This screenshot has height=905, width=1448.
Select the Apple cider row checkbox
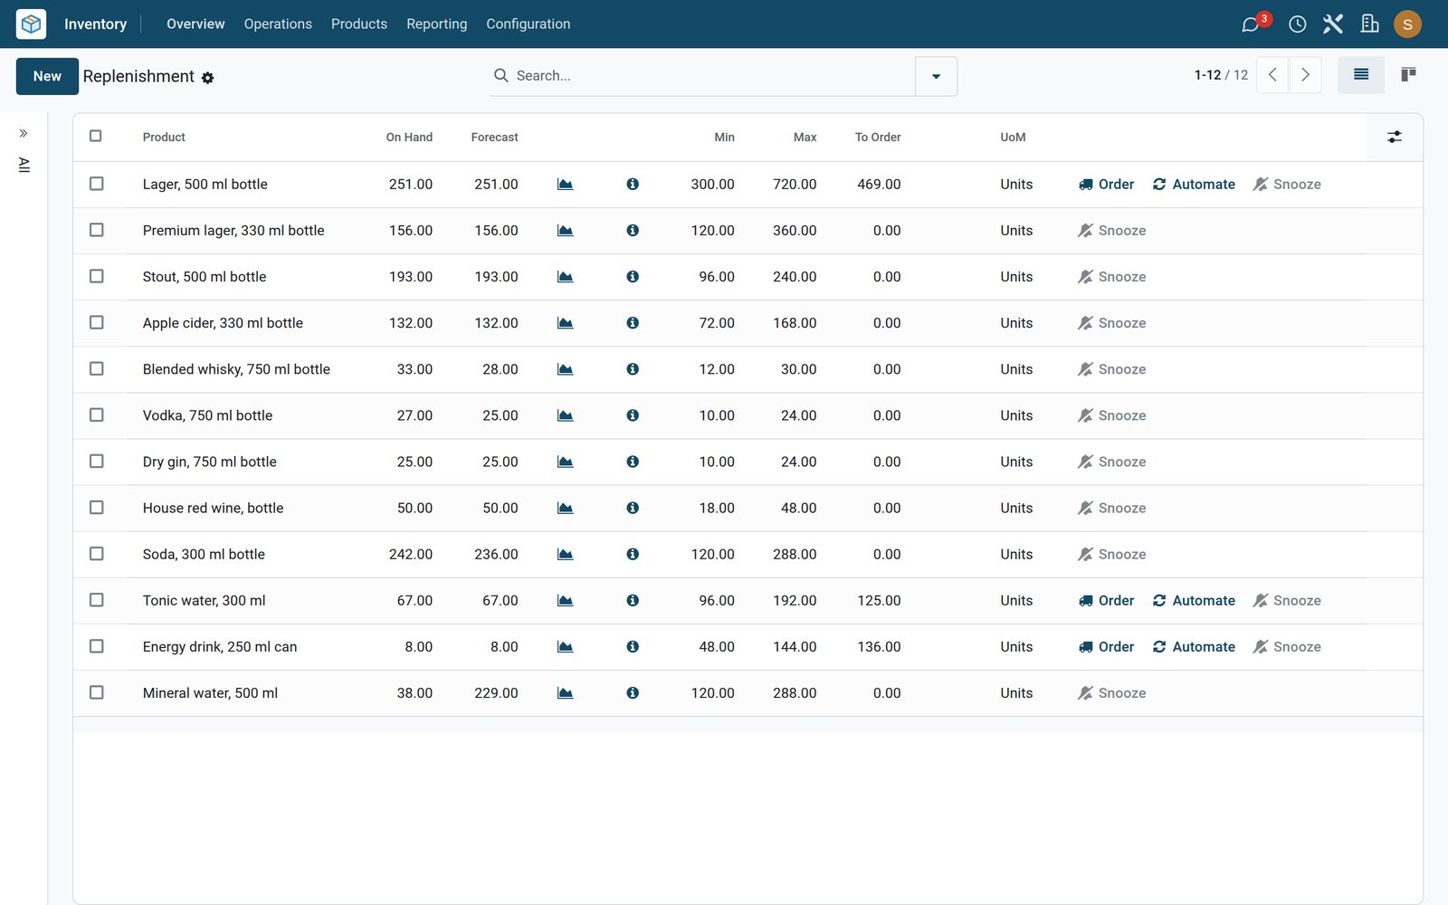pos(97,322)
